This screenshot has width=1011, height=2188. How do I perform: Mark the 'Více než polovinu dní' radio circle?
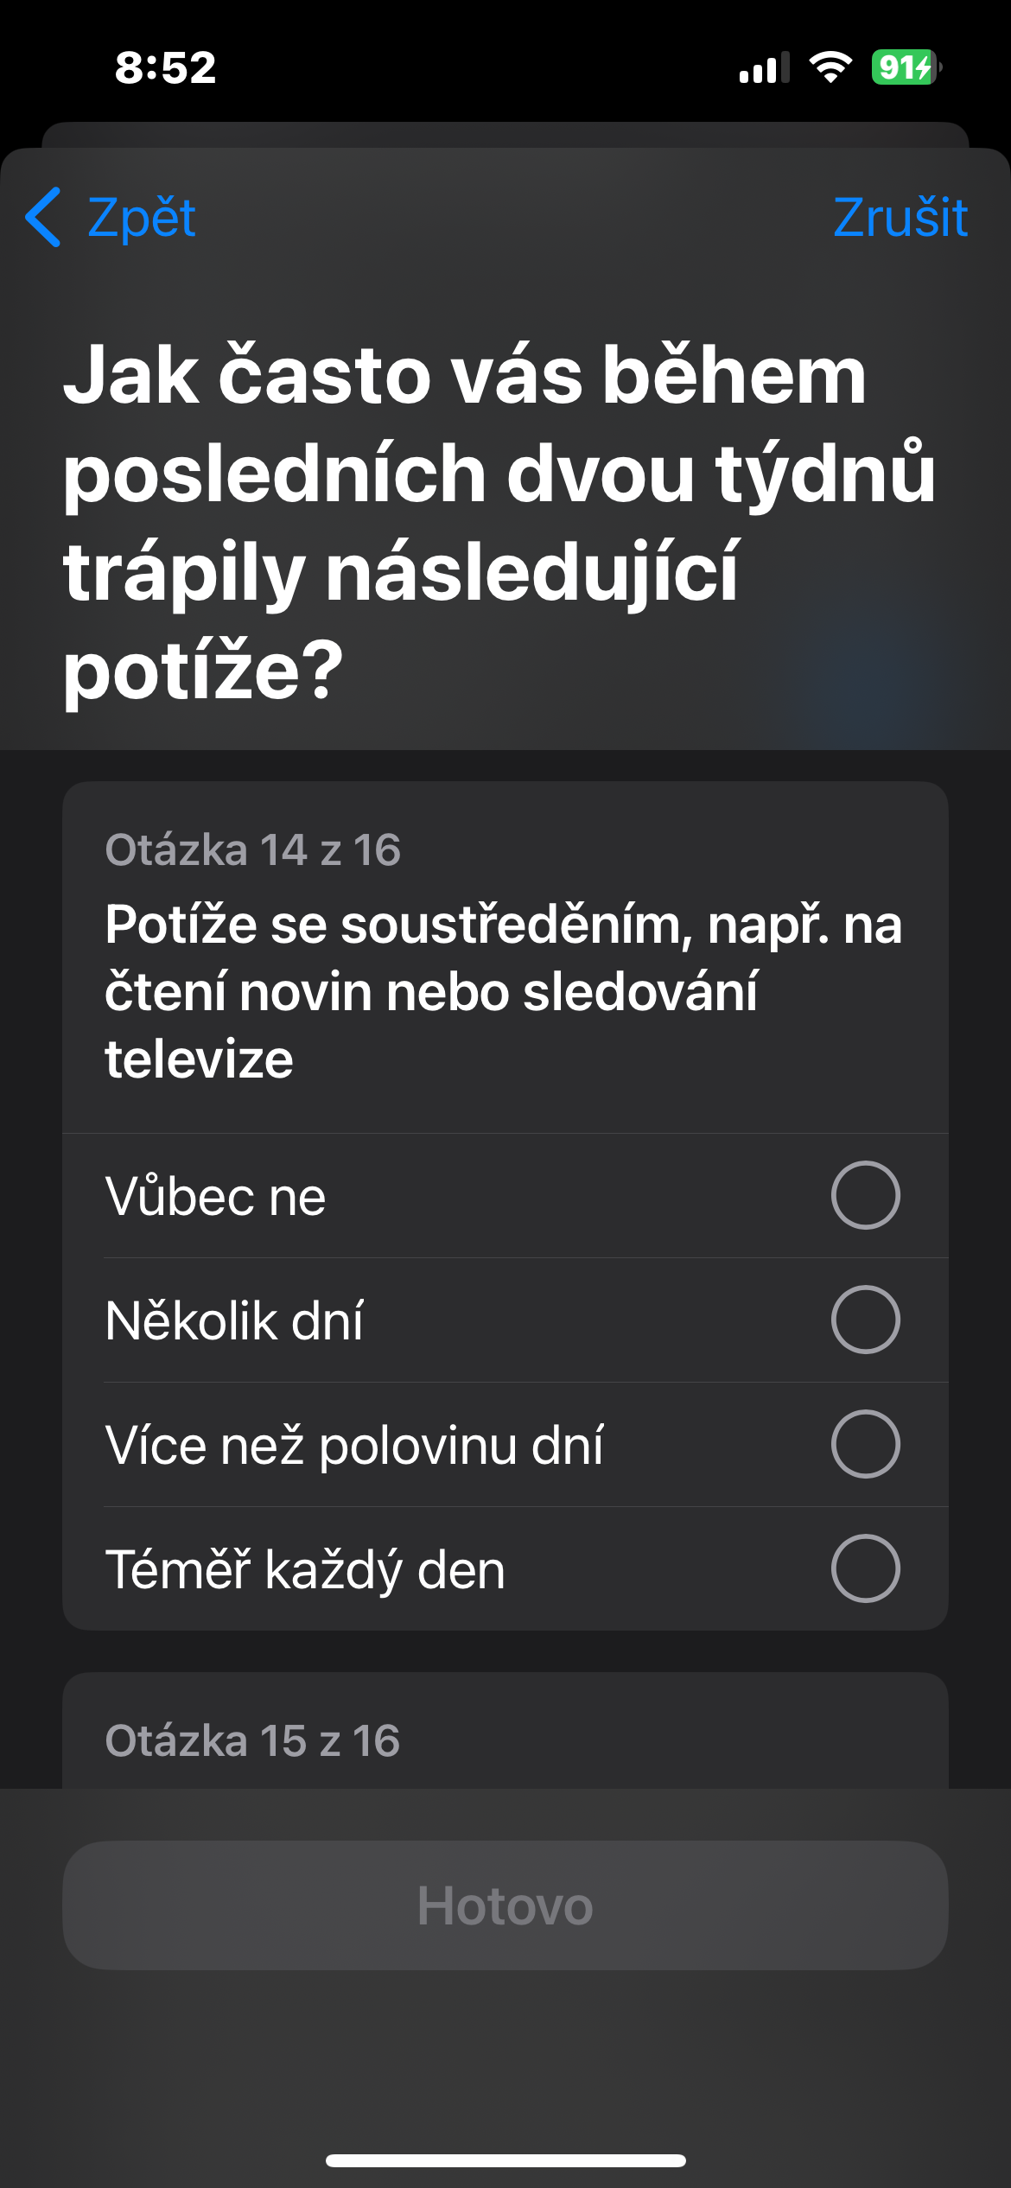pyautogui.click(x=865, y=1444)
